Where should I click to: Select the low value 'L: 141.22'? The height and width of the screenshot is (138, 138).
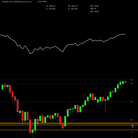pos(73,9)
